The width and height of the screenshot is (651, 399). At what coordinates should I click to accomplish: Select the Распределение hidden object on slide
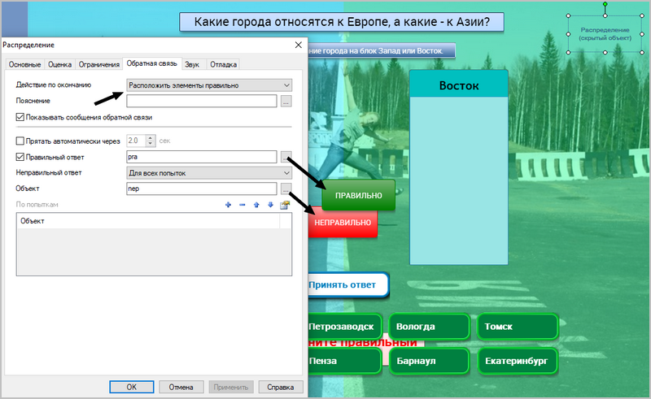click(x=605, y=34)
